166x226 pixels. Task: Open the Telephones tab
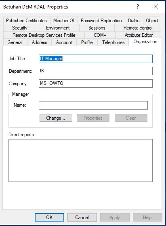[113, 42]
